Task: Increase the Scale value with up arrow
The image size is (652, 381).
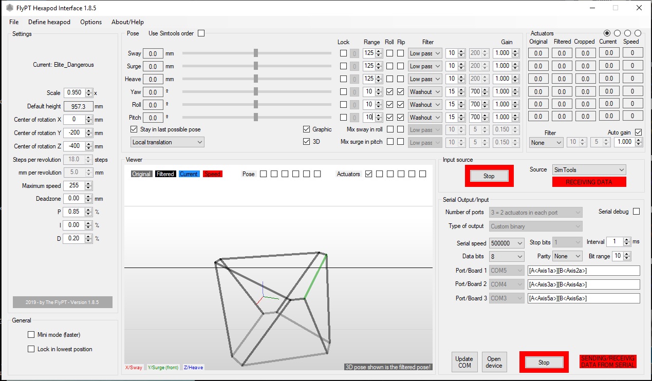Action: click(x=89, y=91)
